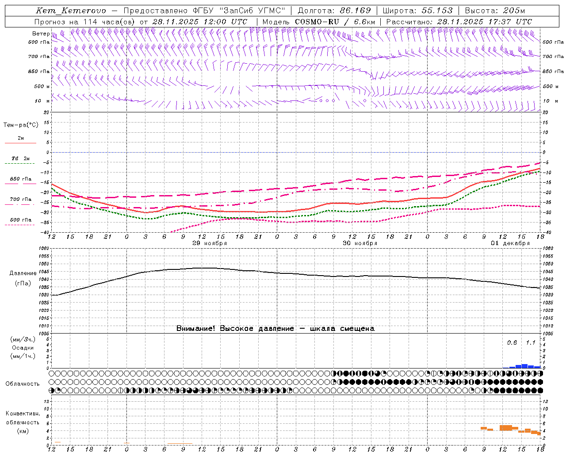Click the '(мм/3ч.)' precipitation unit label
Image resolution: width=566 pixels, height=453 pixels.
point(23,339)
